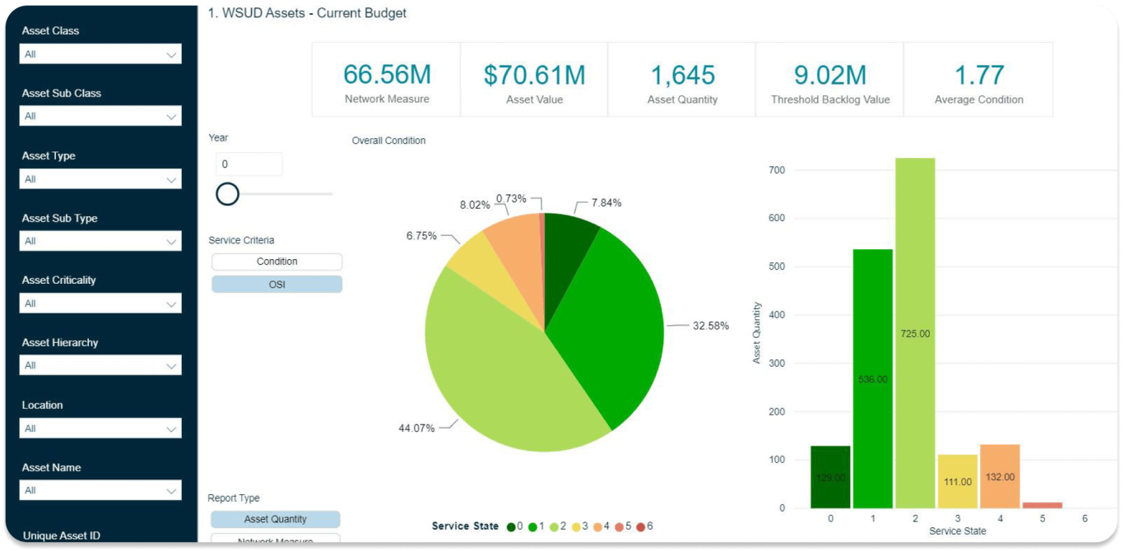The height and width of the screenshot is (551, 1124).
Task: Click the Asset Value KPI card
Action: point(534,79)
